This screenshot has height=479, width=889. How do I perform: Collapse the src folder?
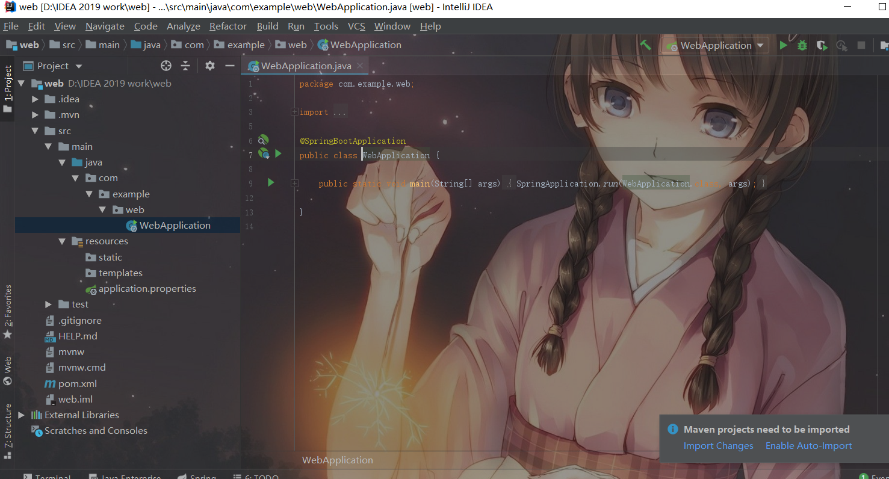(35, 131)
